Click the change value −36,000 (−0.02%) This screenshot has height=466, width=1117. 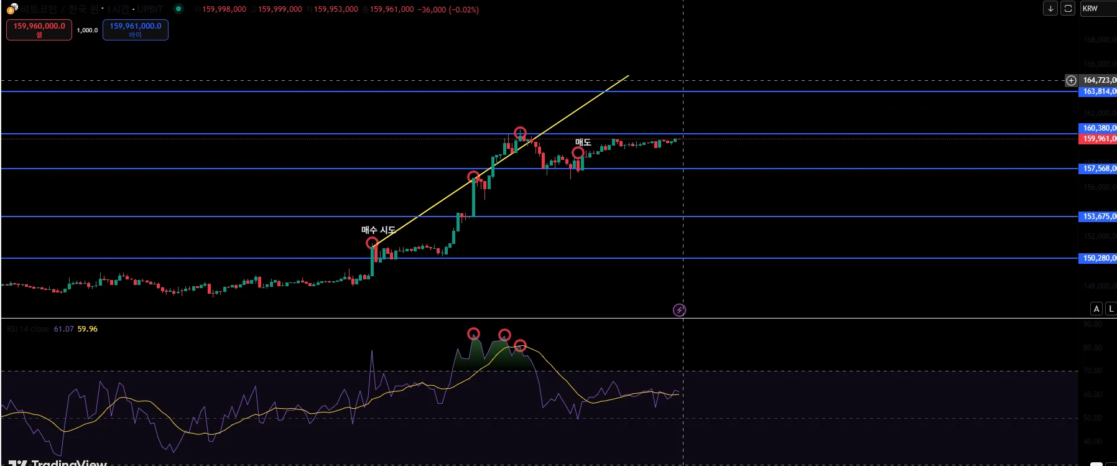click(448, 9)
